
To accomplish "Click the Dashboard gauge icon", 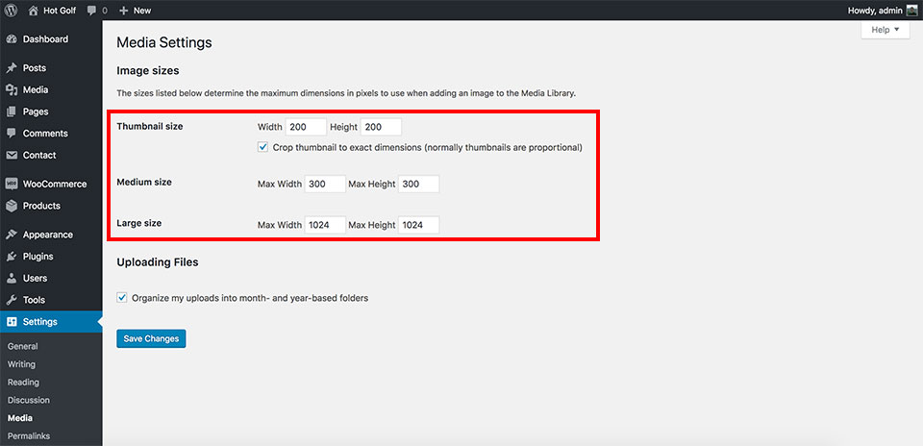I will (x=12, y=39).
